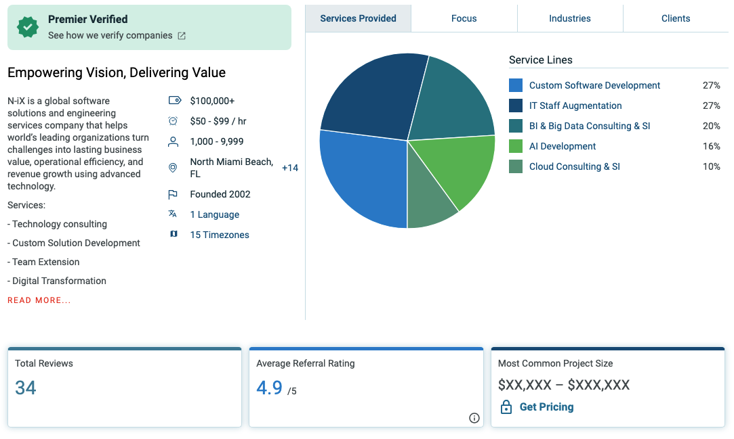Screen dimensions: 734x439
Task: Switch to the Services Provided tab
Action: (x=358, y=19)
